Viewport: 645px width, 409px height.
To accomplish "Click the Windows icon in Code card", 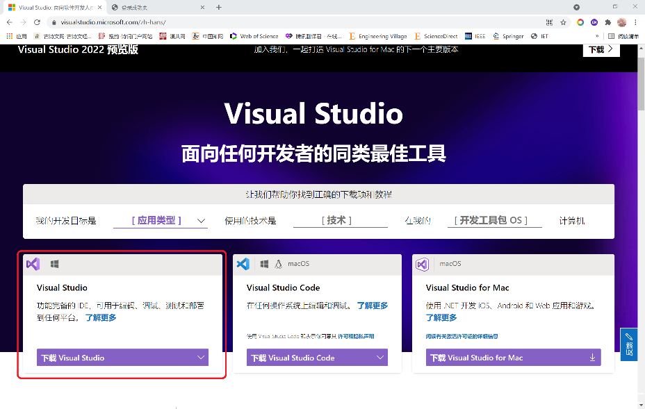I will pyautogui.click(x=265, y=264).
